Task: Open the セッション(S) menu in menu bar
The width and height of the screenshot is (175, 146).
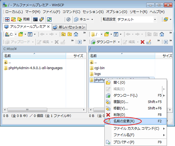Action: coord(93,12)
